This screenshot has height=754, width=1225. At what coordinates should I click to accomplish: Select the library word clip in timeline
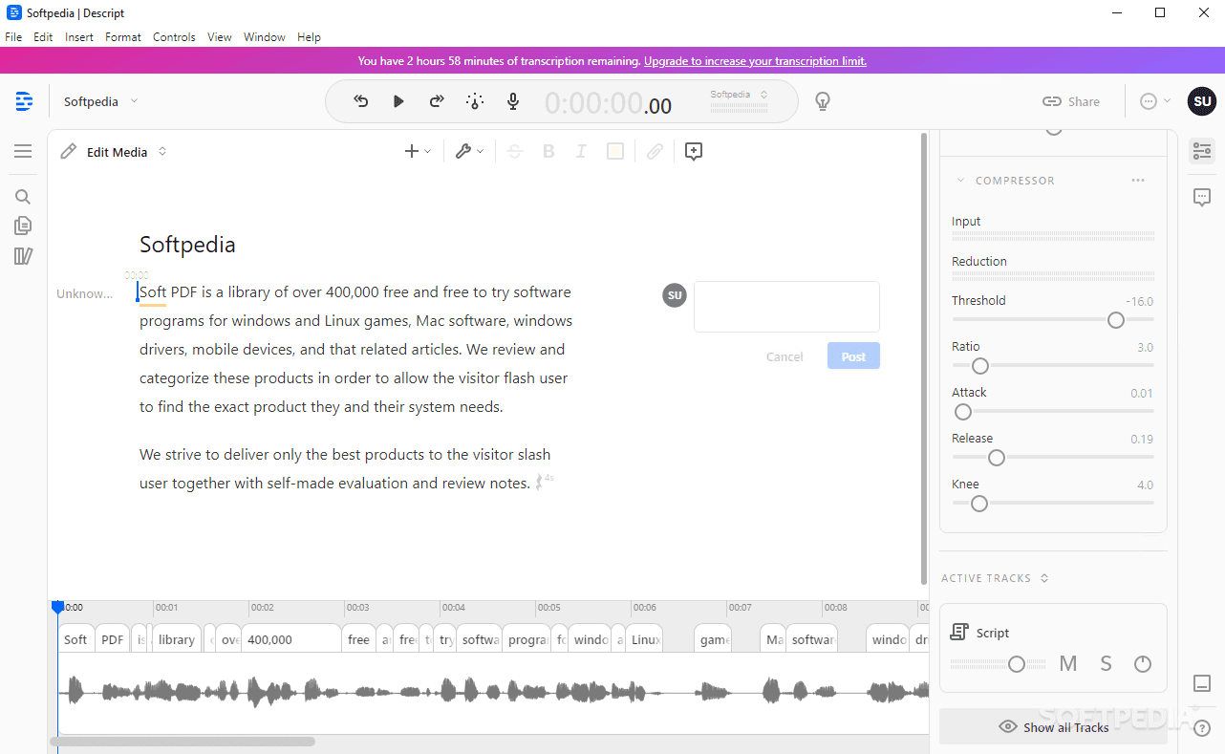[x=177, y=639]
